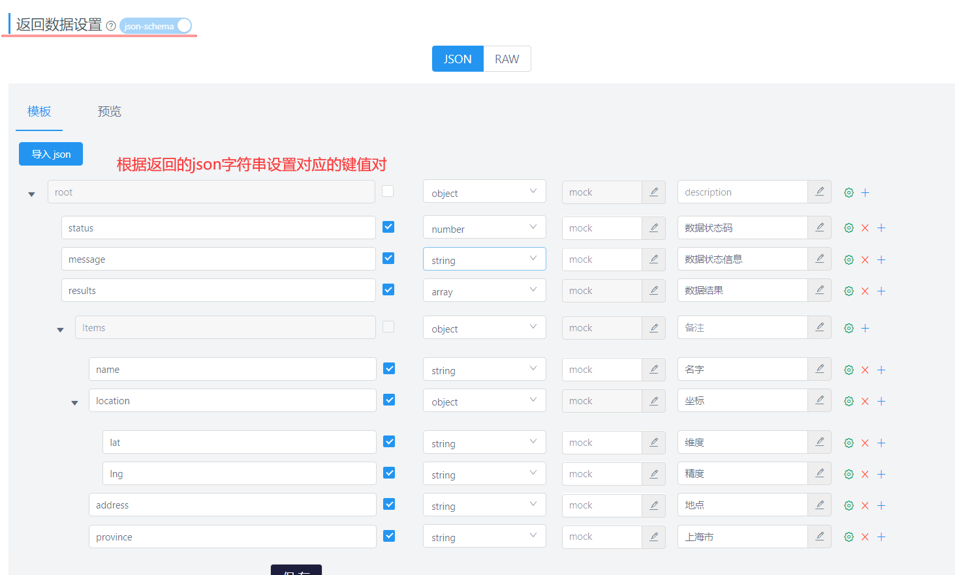Image resolution: width=968 pixels, height=575 pixels.
Task: Switch to the 预览 tab
Action: (x=109, y=111)
